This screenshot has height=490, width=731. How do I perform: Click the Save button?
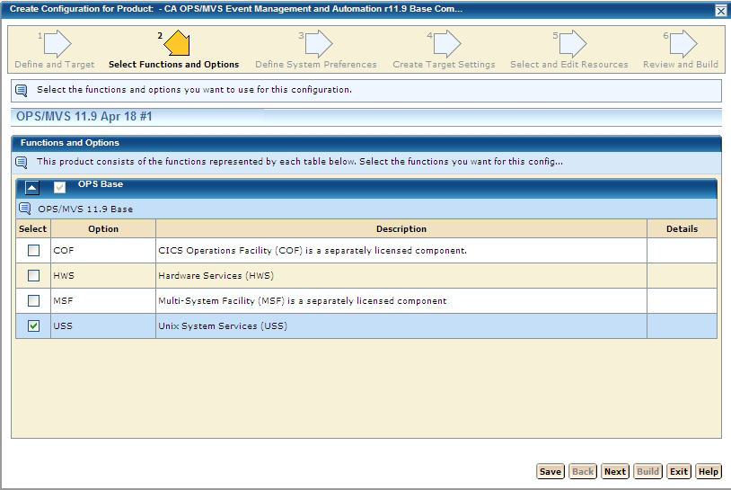pos(550,471)
